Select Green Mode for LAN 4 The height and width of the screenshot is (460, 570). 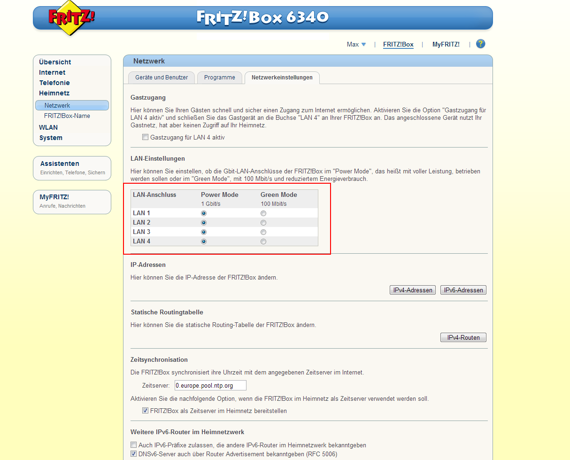coord(263,242)
